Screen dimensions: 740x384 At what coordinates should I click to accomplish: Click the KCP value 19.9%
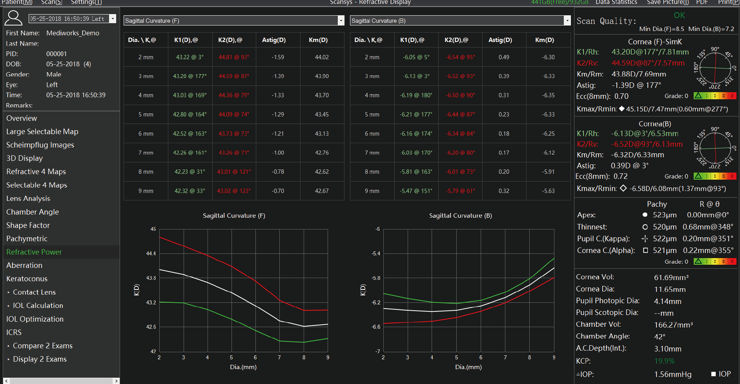(664, 361)
